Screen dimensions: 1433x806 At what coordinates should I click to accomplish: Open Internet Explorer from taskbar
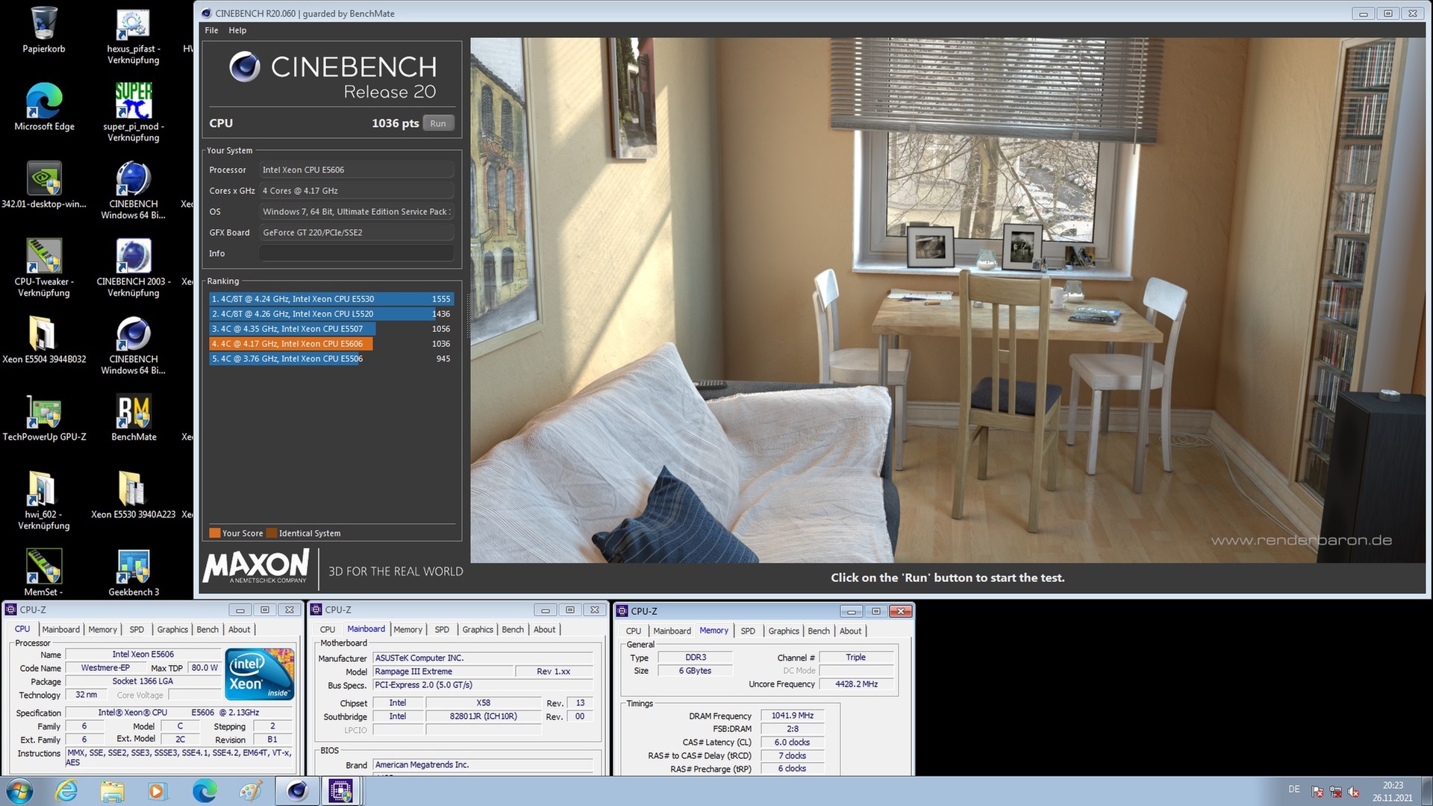(x=66, y=791)
